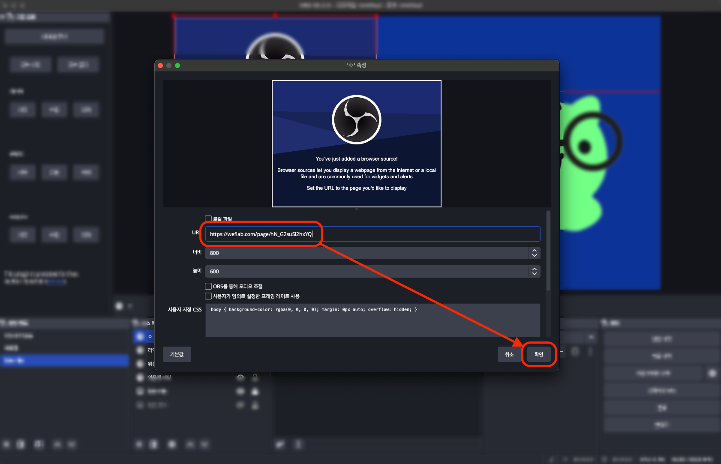The width and height of the screenshot is (721, 464).
Task: Click into the URL input field
Action: tap(373, 234)
